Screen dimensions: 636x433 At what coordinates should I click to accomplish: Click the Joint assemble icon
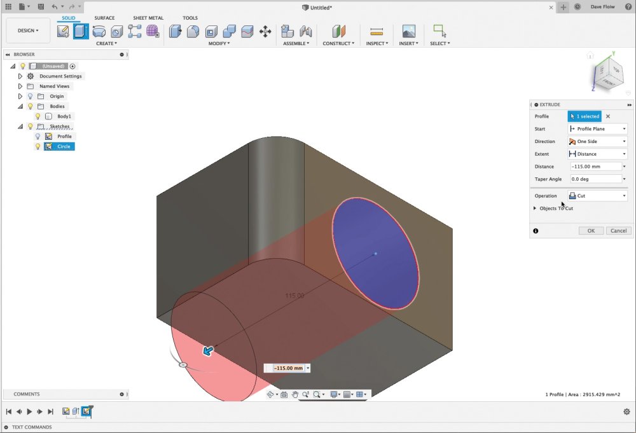[x=305, y=31]
